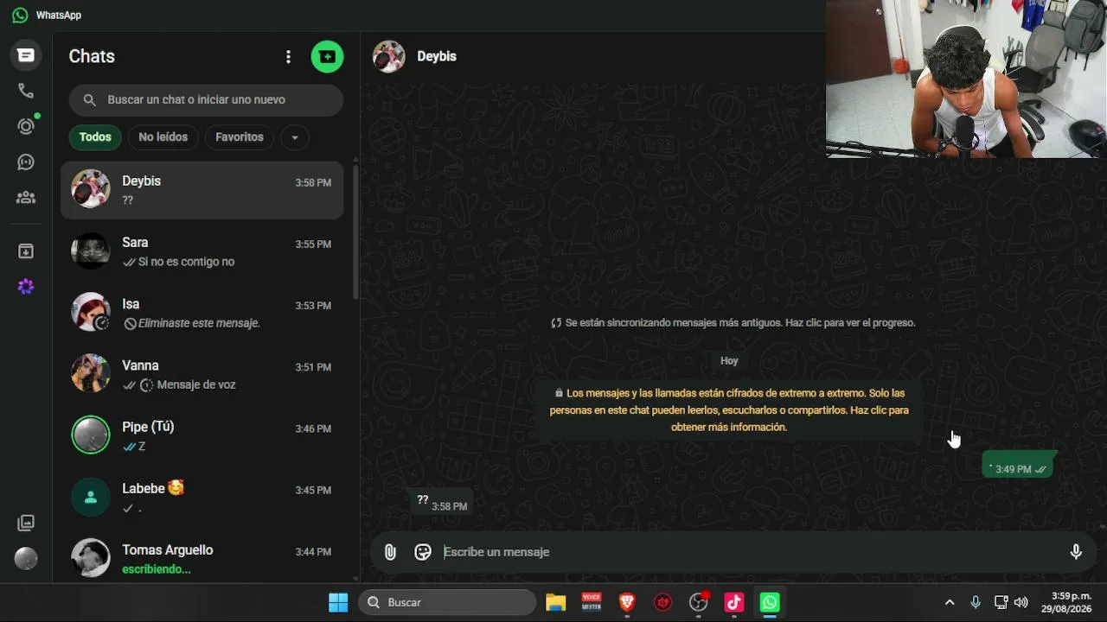Open your profile picture in the sidebar
The height and width of the screenshot is (622, 1107).
tap(26, 558)
